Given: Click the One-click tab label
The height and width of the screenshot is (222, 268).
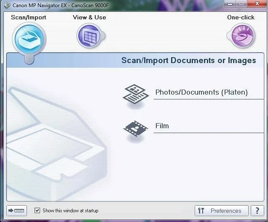Looking at the screenshot, I should coord(241,17).
